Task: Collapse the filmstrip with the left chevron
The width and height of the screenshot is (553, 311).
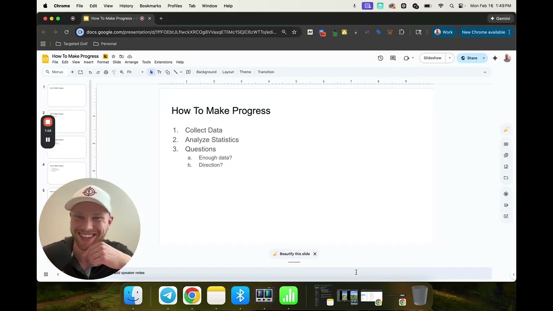Action: coord(58,274)
